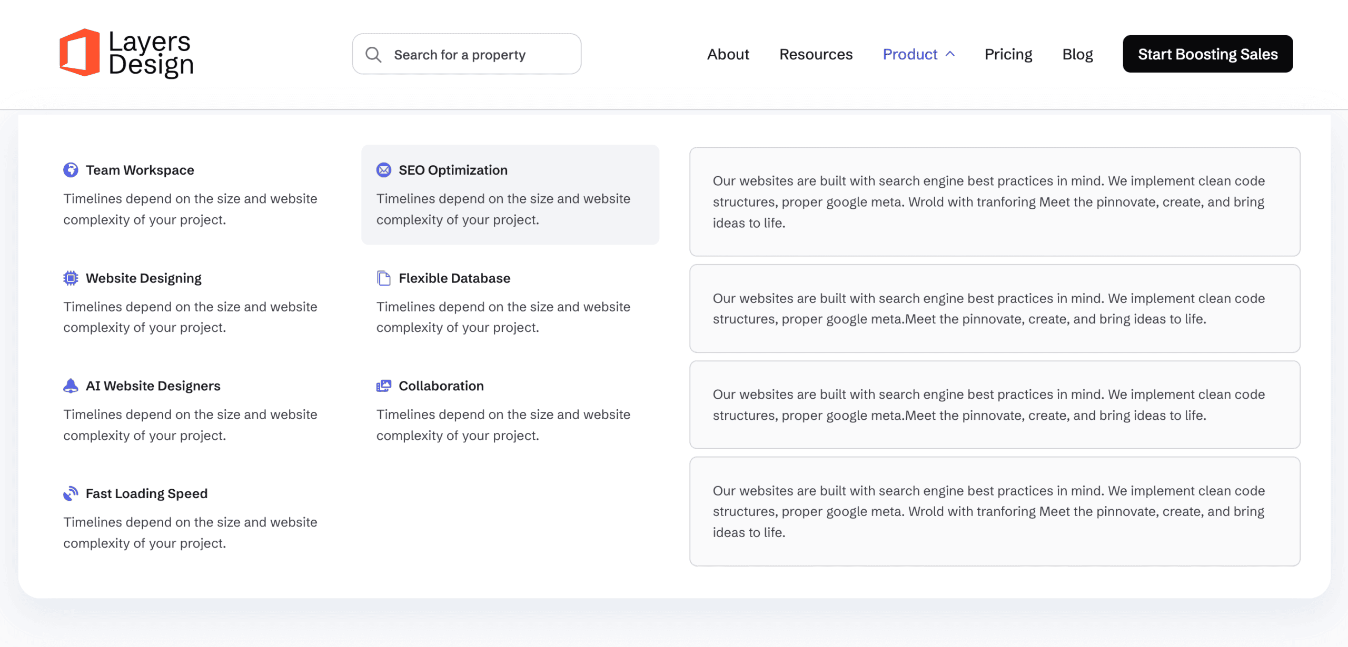Screen dimensions: 1348x647
Task: Select the Fast Loading Speed title
Action: 146,493
